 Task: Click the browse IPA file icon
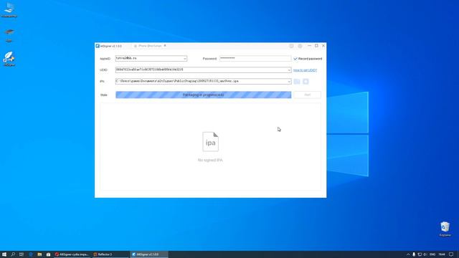coord(297,82)
